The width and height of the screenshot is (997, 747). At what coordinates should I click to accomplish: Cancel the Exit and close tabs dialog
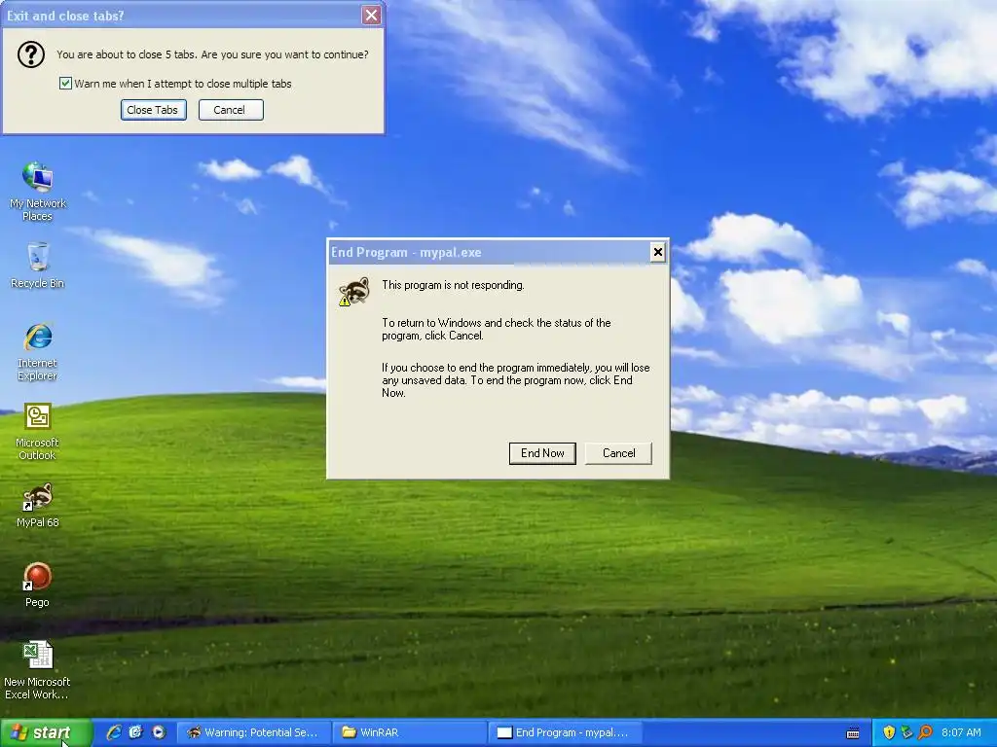(x=230, y=110)
